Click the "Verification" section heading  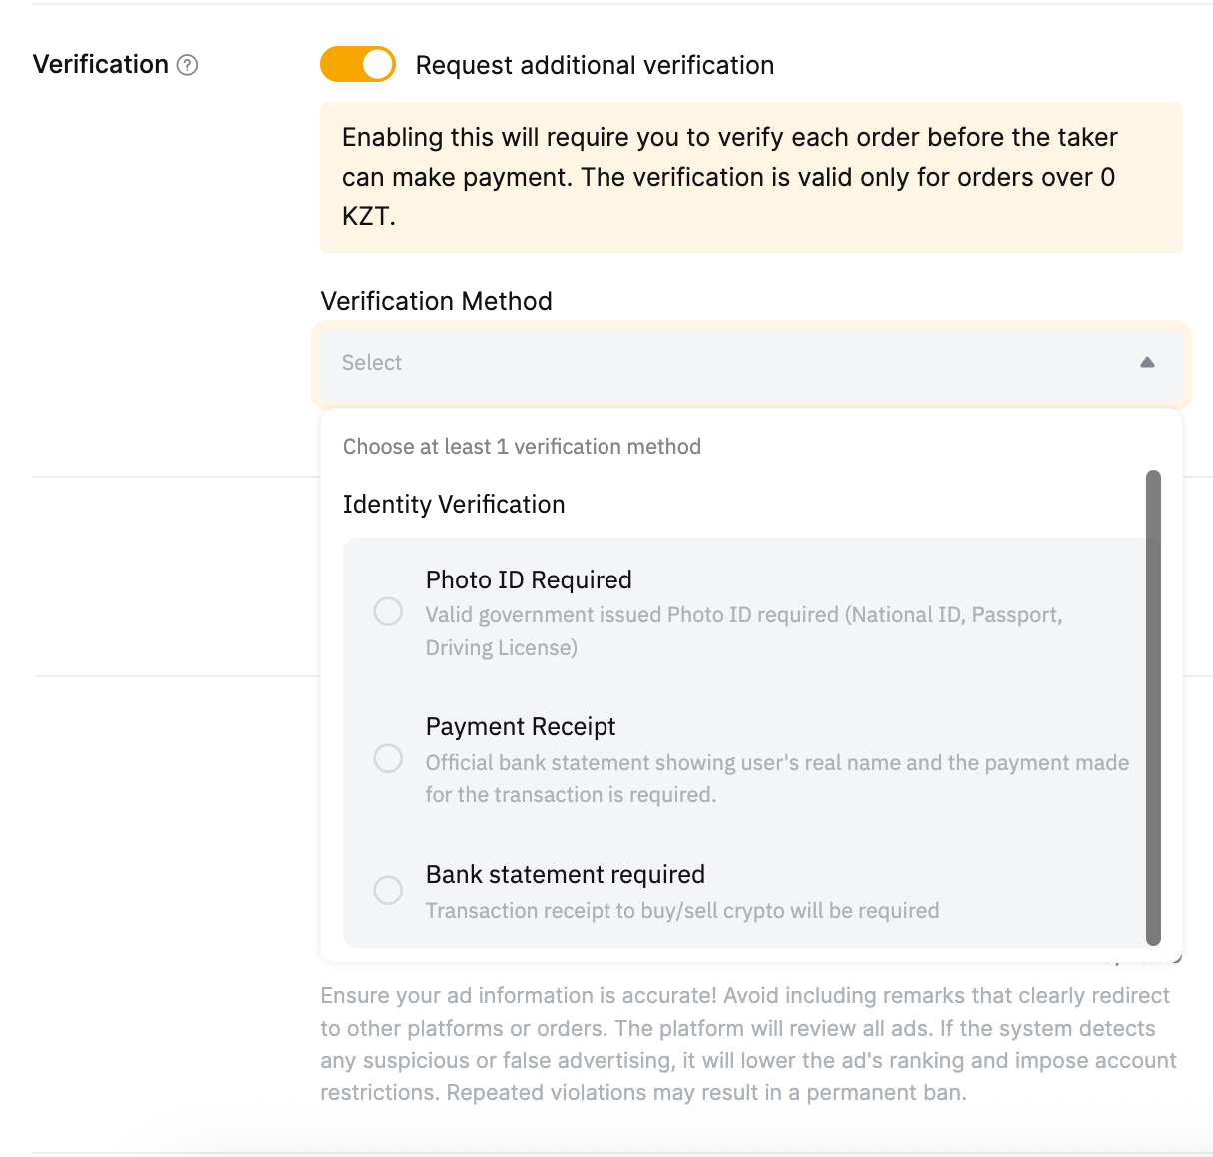tap(101, 65)
